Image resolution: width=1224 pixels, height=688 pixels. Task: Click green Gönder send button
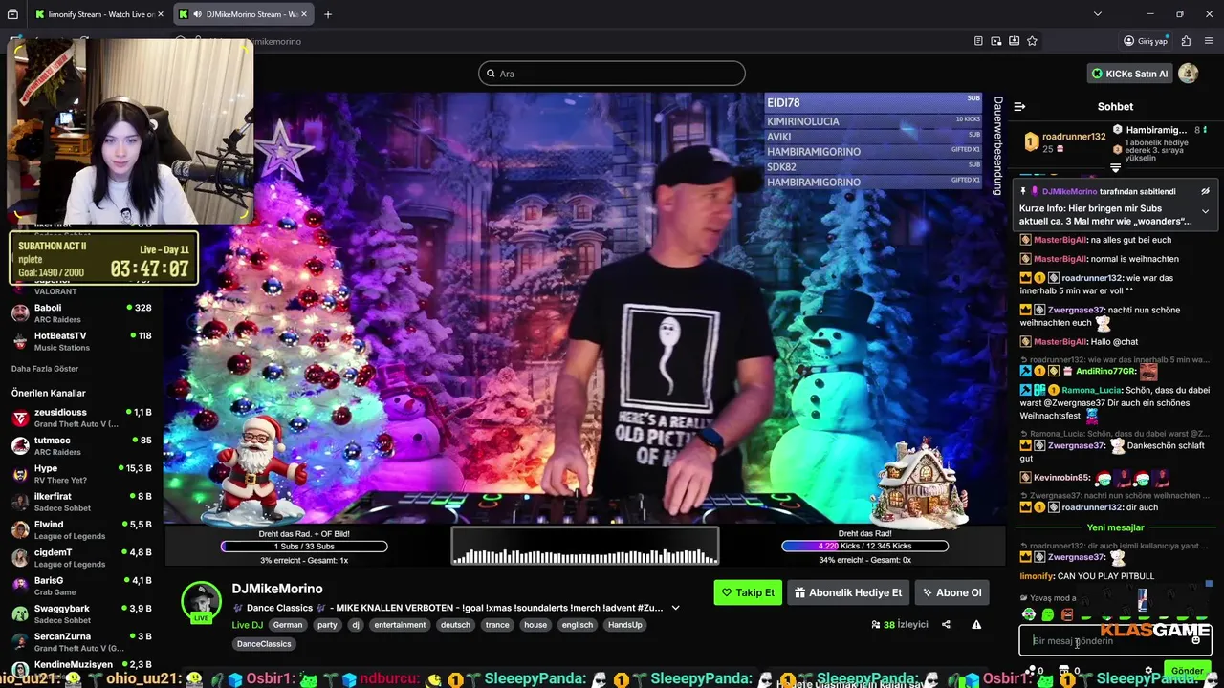[1187, 671]
